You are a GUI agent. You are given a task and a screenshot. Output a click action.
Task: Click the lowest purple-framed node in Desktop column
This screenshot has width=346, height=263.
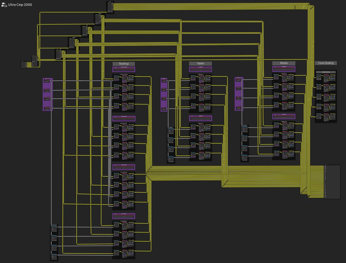point(123,216)
